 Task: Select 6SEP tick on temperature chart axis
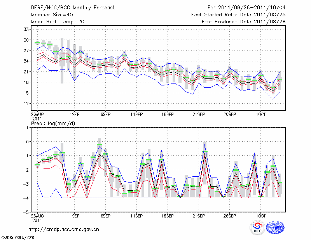click(105, 115)
